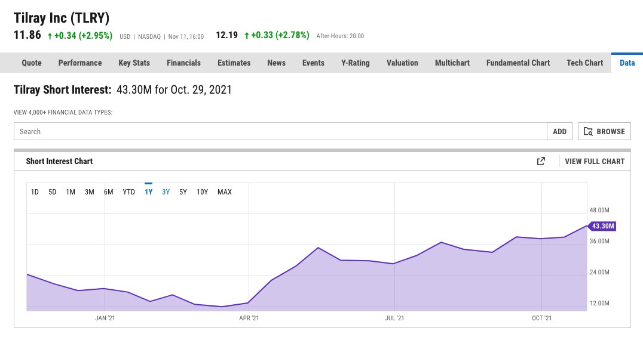The height and width of the screenshot is (337, 643).
Task: Click the 43.30M value marker on chart
Action: coord(602,226)
